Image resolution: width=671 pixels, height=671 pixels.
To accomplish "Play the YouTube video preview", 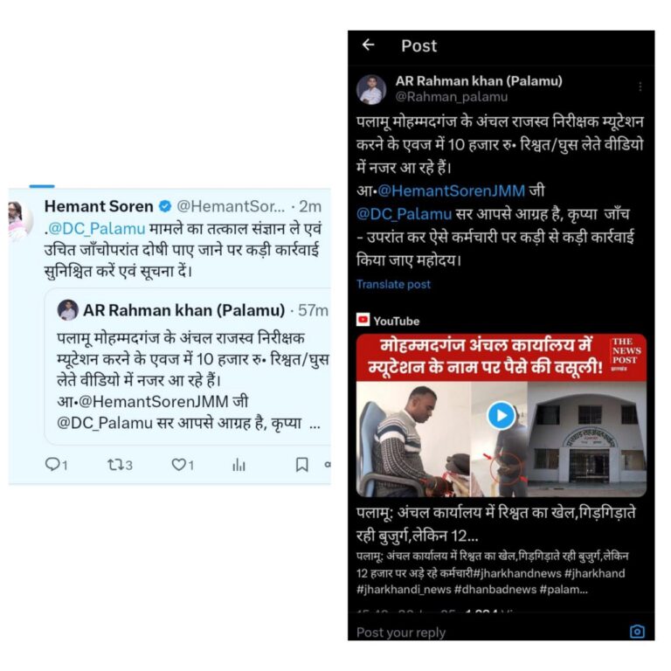I will tap(502, 416).
